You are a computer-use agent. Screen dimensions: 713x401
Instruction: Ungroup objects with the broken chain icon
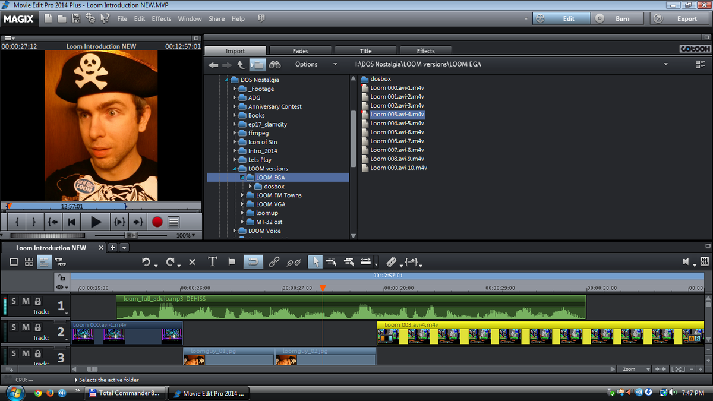point(294,262)
